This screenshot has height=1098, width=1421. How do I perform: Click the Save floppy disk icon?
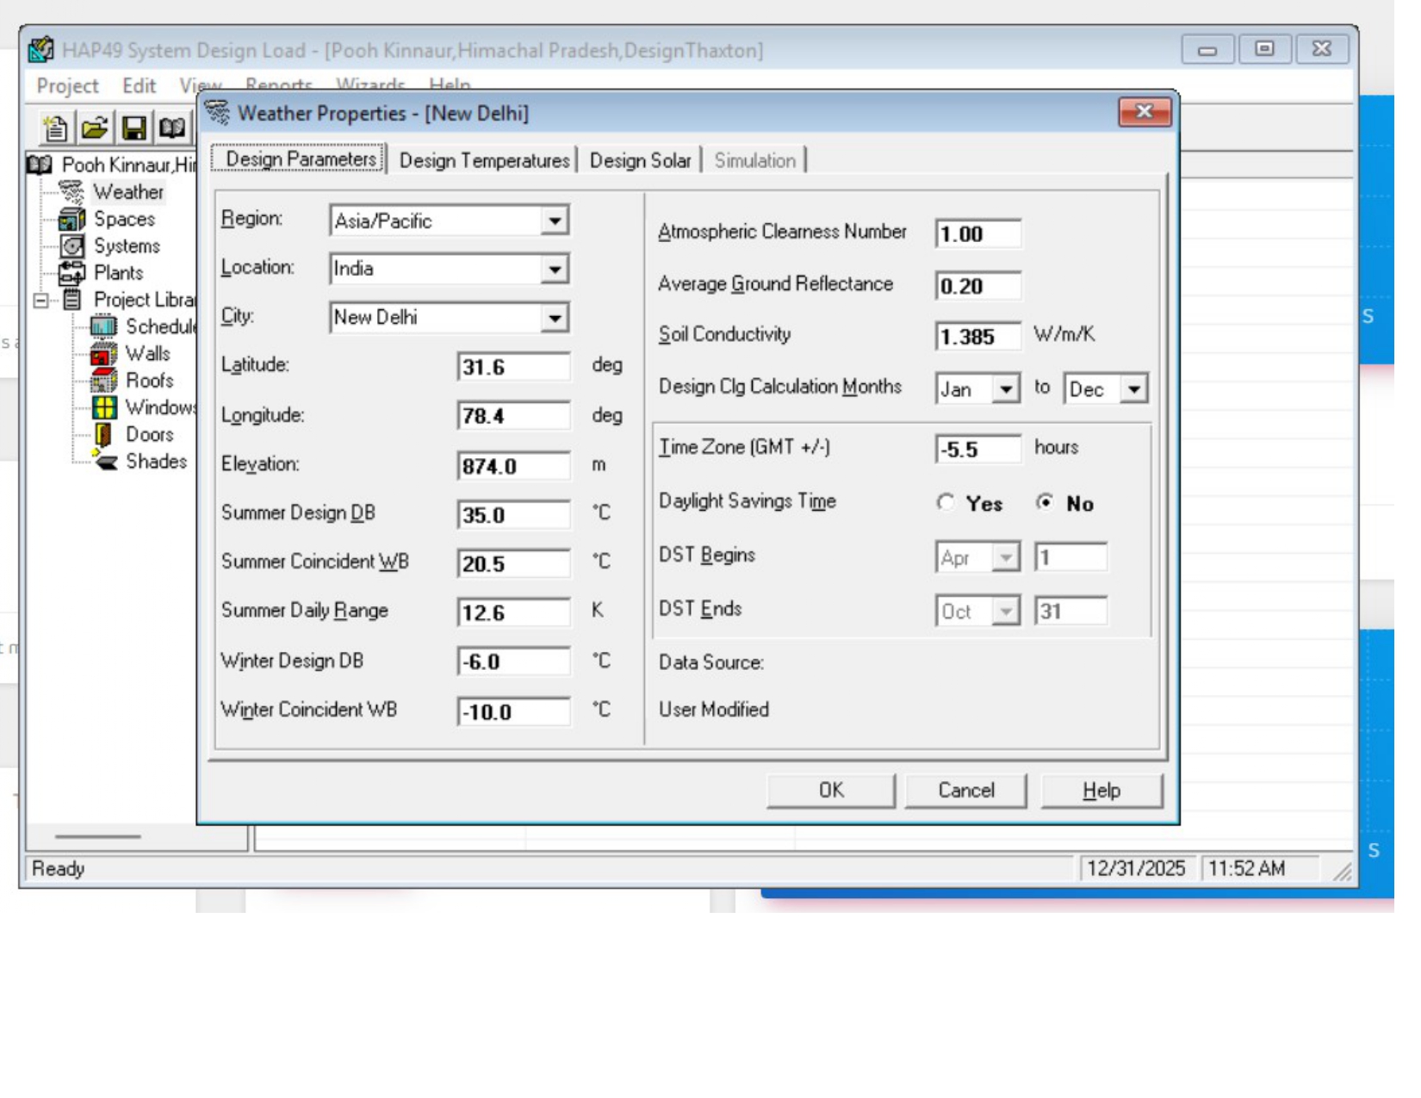click(133, 128)
